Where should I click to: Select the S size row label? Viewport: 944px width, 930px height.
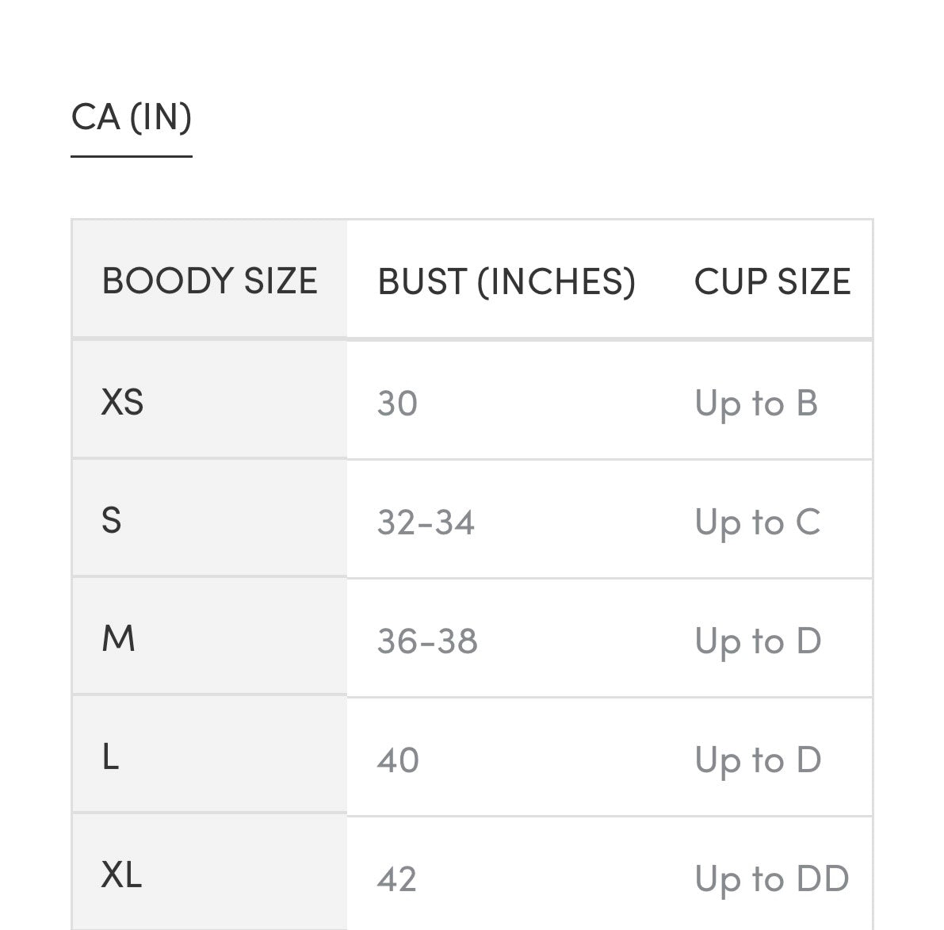pos(112,521)
